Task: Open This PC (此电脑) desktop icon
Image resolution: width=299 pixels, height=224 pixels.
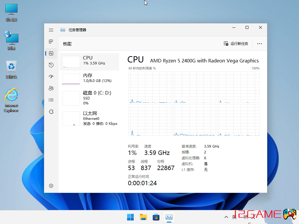Action: 11,12
